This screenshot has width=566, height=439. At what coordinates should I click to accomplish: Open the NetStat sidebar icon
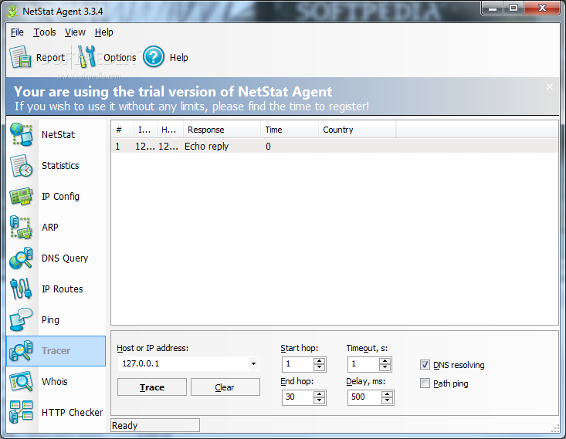tap(22, 134)
